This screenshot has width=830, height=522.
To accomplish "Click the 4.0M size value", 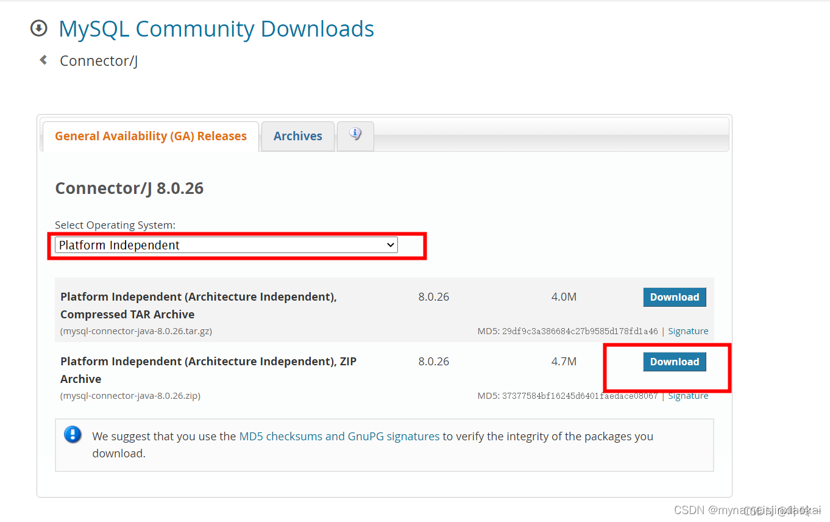I will pos(564,297).
